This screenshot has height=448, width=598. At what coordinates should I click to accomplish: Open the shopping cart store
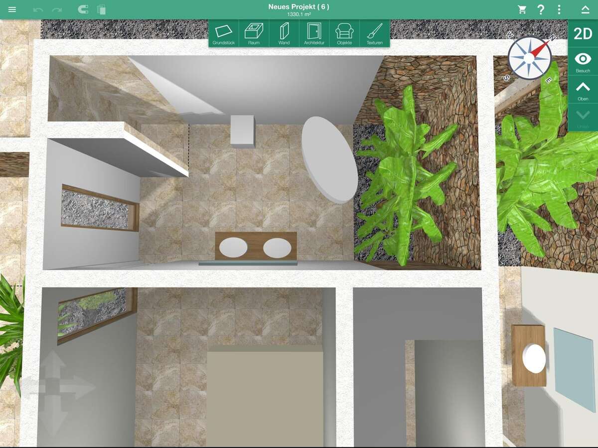522,9
